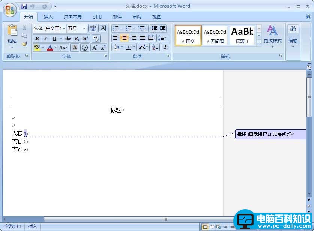
Task: Open the font dialog launcher in 字体 group
Action: tap(105, 55)
